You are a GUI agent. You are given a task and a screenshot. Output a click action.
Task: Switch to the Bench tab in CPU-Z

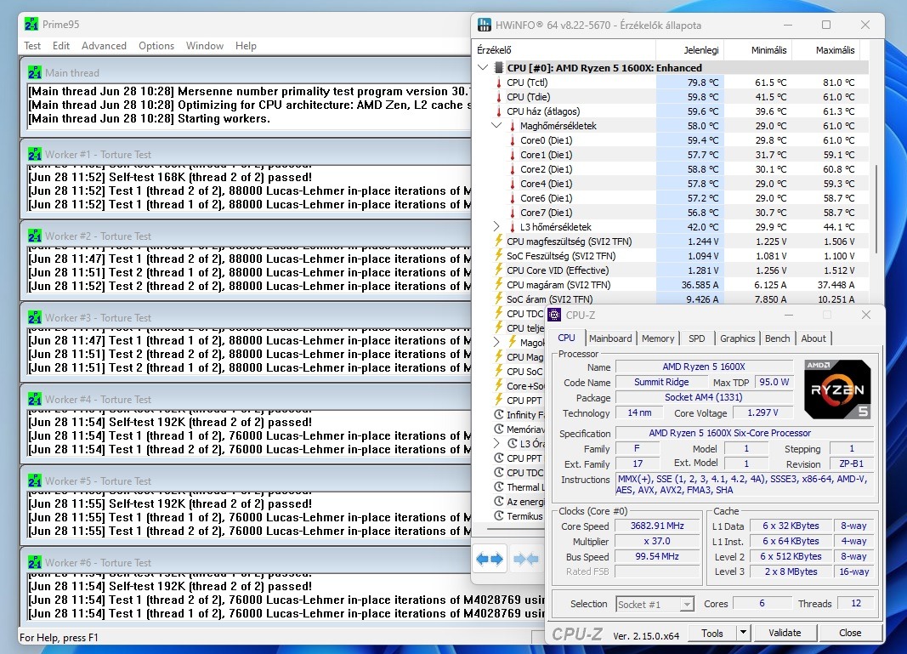tap(778, 338)
